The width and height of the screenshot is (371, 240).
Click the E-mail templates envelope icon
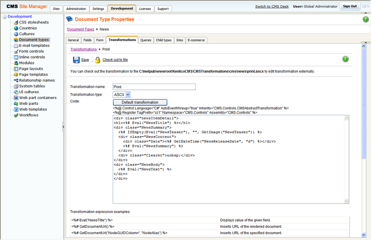(16, 45)
